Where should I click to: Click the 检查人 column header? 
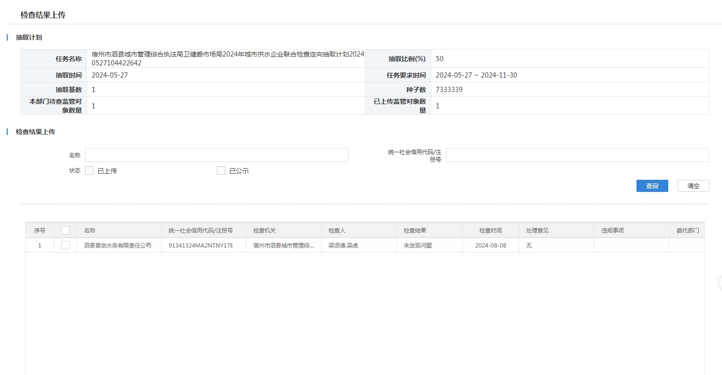[336, 231]
